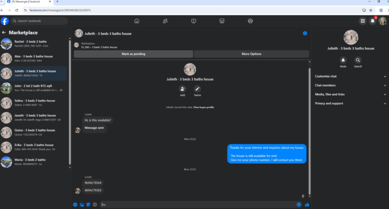The width and height of the screenshot is (389, 209).
Task: Open John · 2 bd 2 bath 972 sqft chat
Action: pyautogui.click(x=34, y=88)
